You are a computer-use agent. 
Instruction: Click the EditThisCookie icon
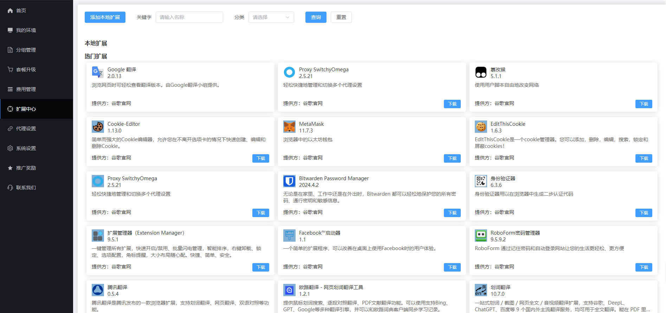481,127
